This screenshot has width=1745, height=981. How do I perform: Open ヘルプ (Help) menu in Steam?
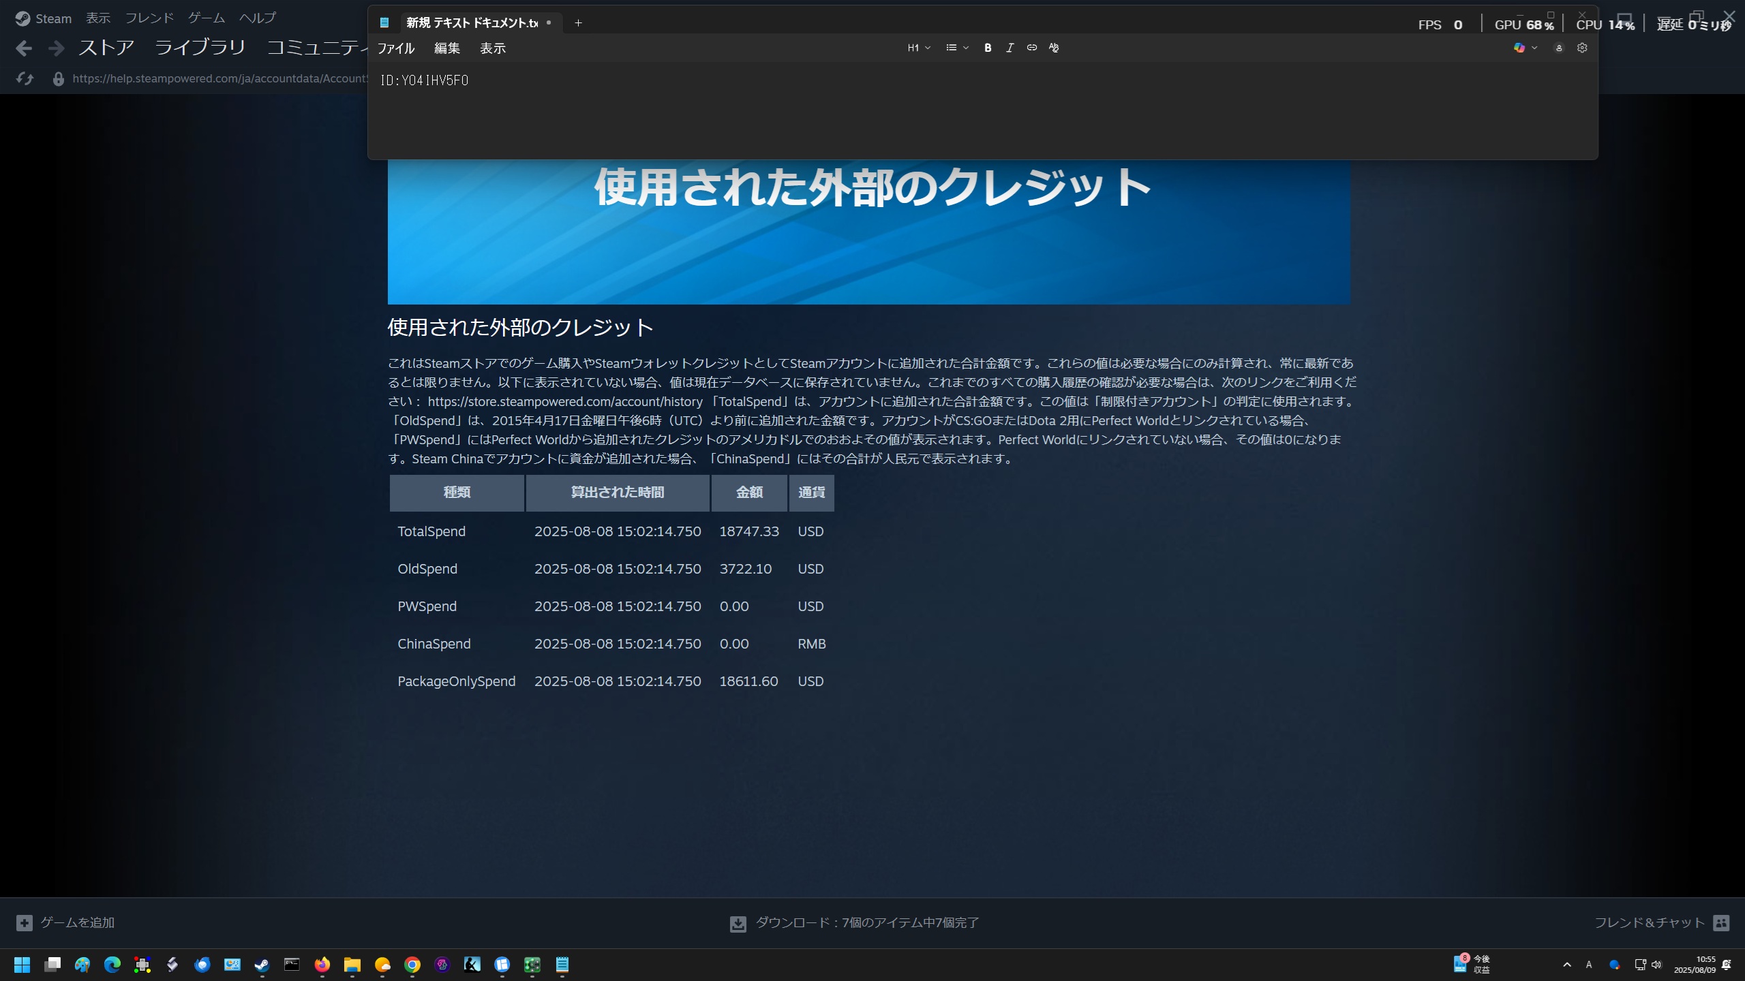click(258, 18)
